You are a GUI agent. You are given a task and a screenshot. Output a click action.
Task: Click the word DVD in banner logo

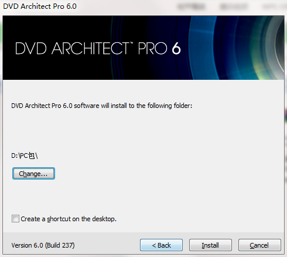(x=31, y=48)
